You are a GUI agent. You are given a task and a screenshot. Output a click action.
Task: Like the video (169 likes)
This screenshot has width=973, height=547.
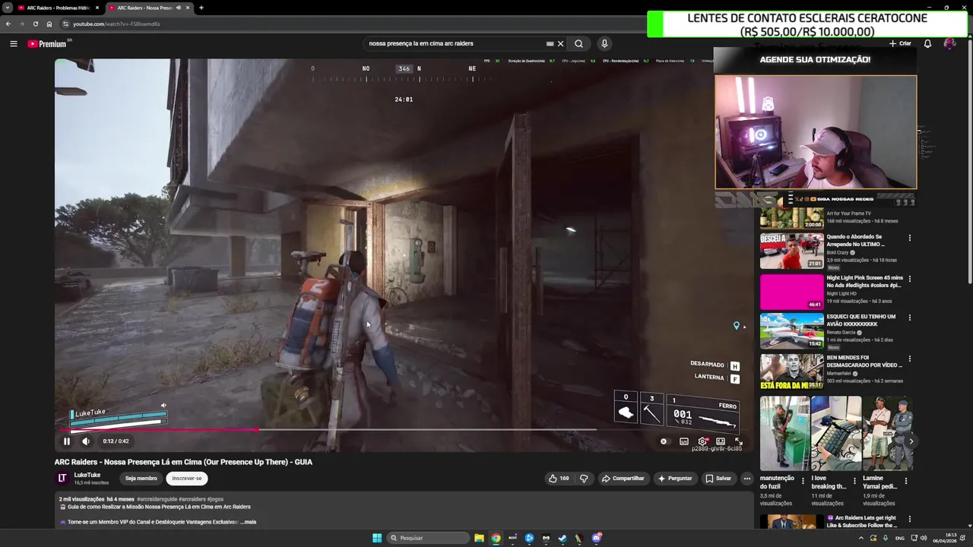[x=559, y=479]
